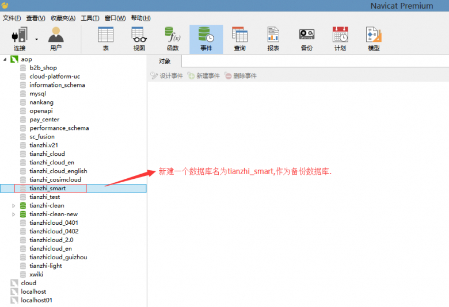Image resolution: width=449 pixels, height=307 pixels.
Task: Select the tianzhicloud_en database
Action: coord(51,248)
